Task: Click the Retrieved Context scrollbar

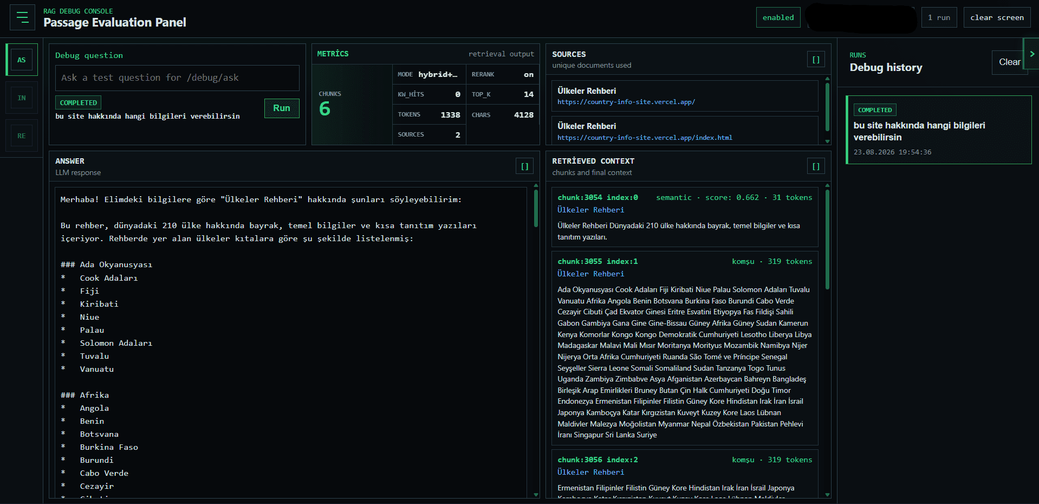Action: coord(827,238)
